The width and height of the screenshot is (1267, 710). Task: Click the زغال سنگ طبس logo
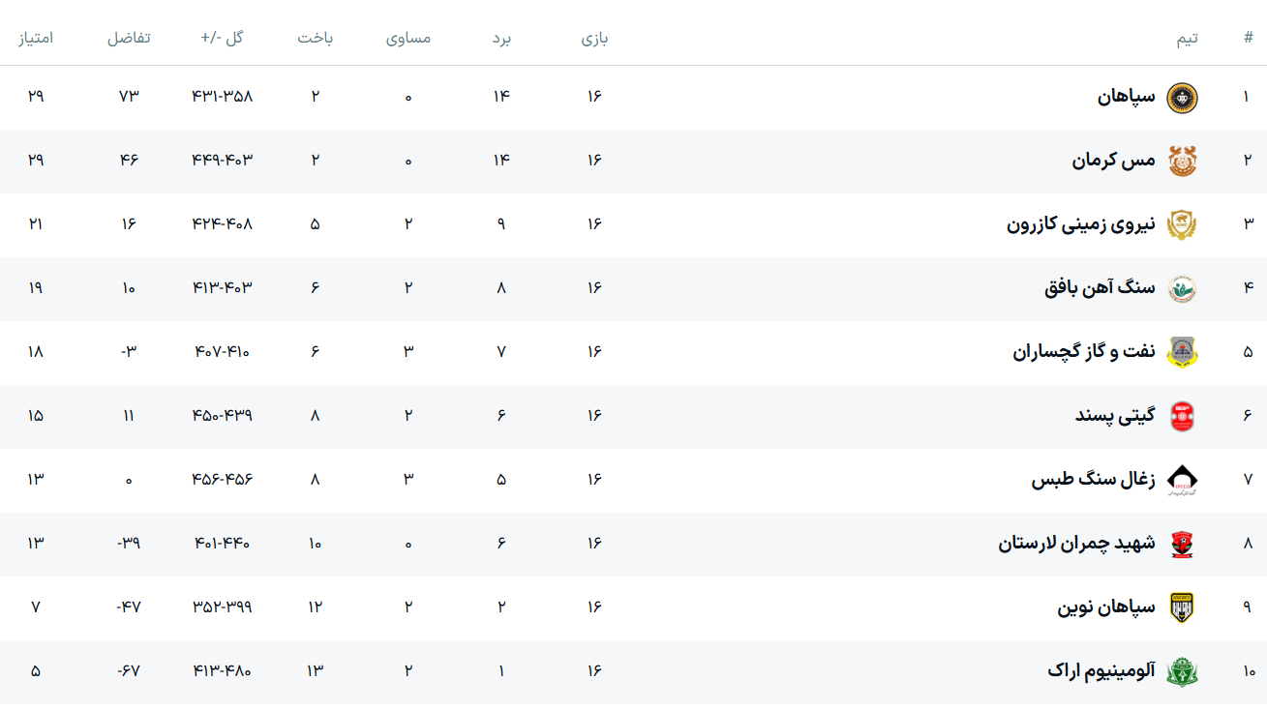point(1182,480)
